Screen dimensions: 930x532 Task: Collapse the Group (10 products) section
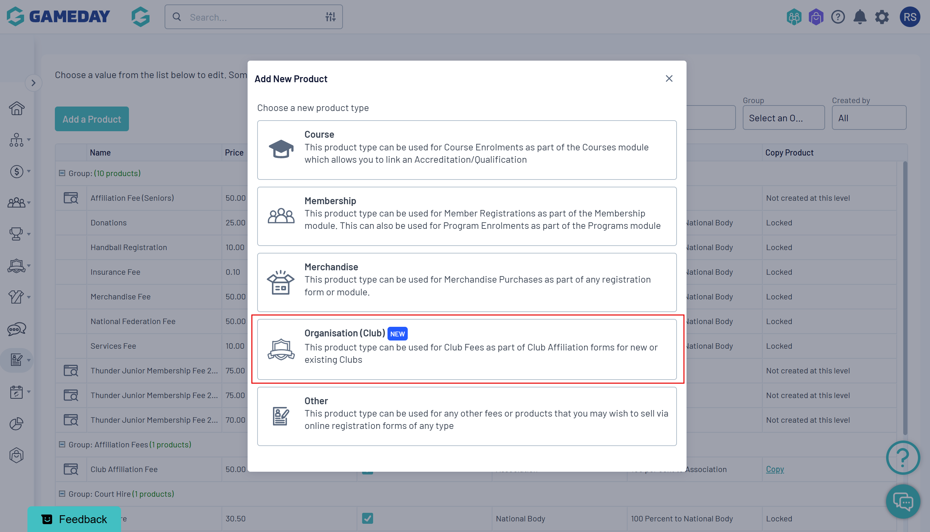point(62,173)
